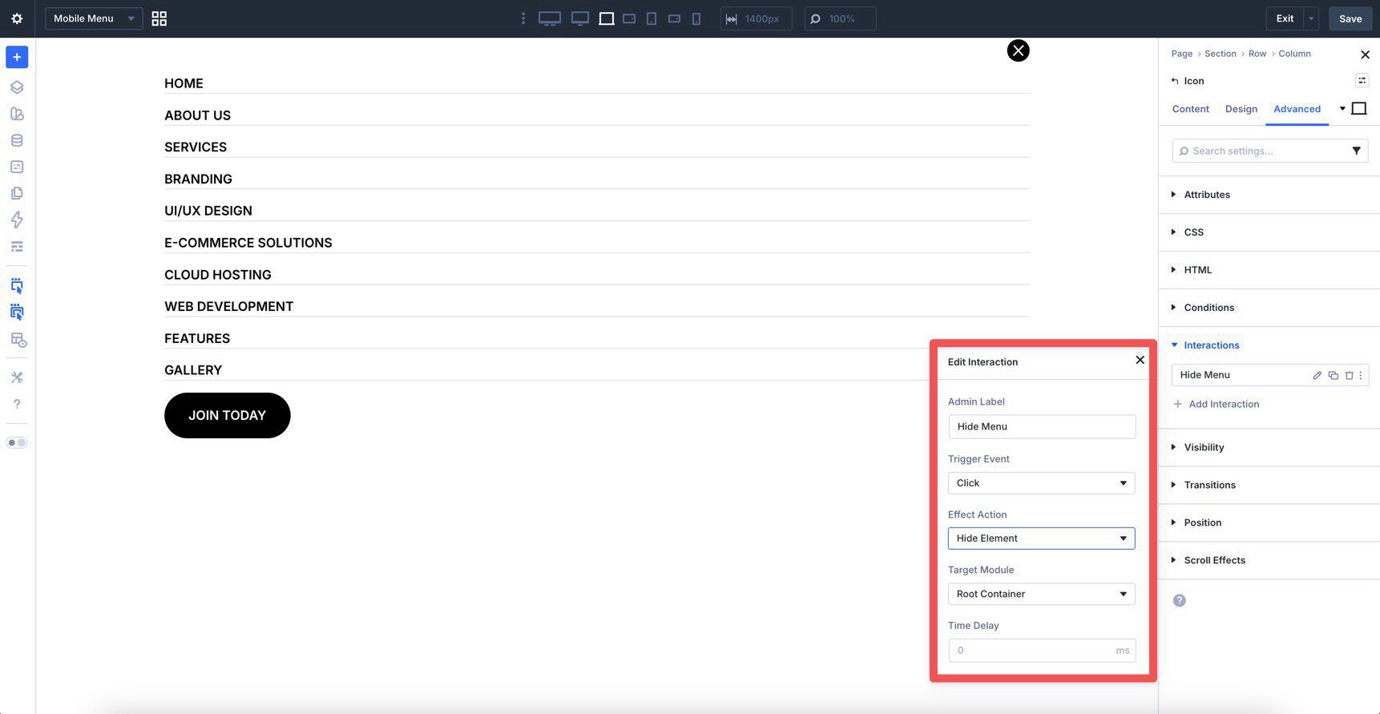Viewport: 1380px width, 714px height.
Task: Click Add Interaction link
Action: pos(1223,404)
